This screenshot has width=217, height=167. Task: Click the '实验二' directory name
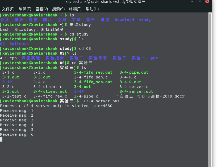coord(76,58)
